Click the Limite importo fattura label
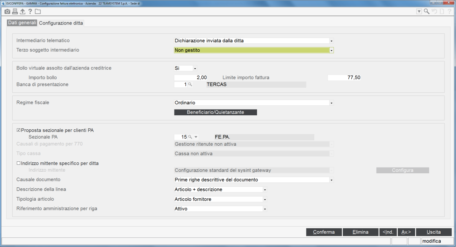Image resolution: width=456 pixels, height=247 pixels. point(246,77)
